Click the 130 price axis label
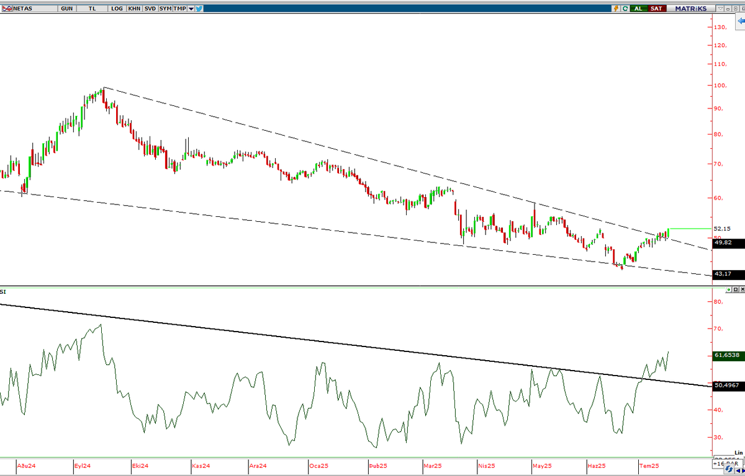Screen dimensions: 745x476 pos(720,27)
